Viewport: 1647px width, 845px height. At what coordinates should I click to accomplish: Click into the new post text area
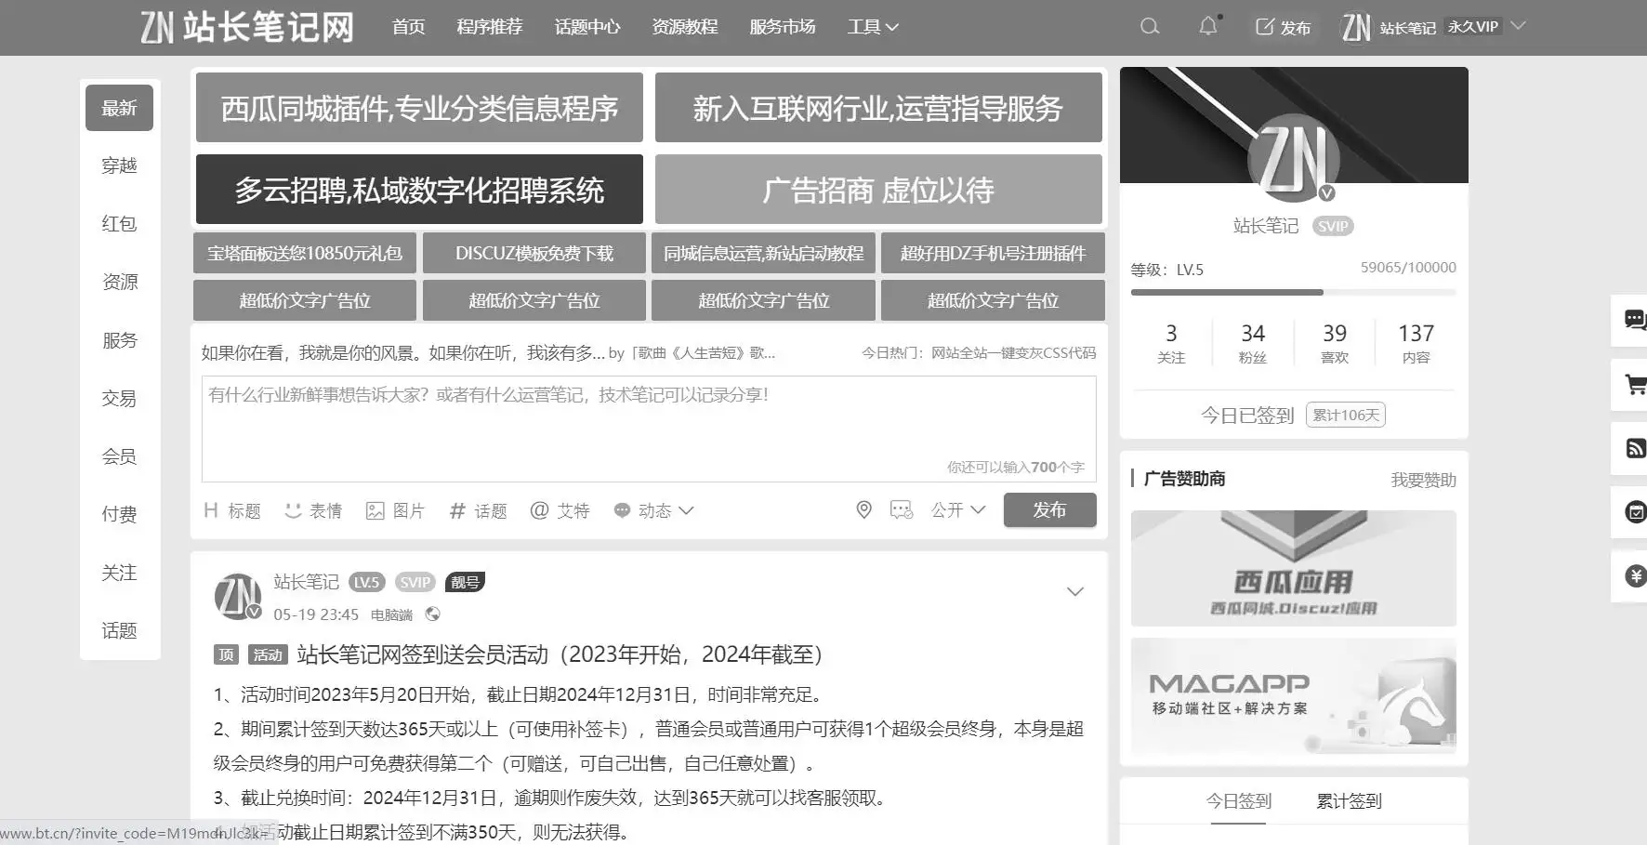pos(648,428)
